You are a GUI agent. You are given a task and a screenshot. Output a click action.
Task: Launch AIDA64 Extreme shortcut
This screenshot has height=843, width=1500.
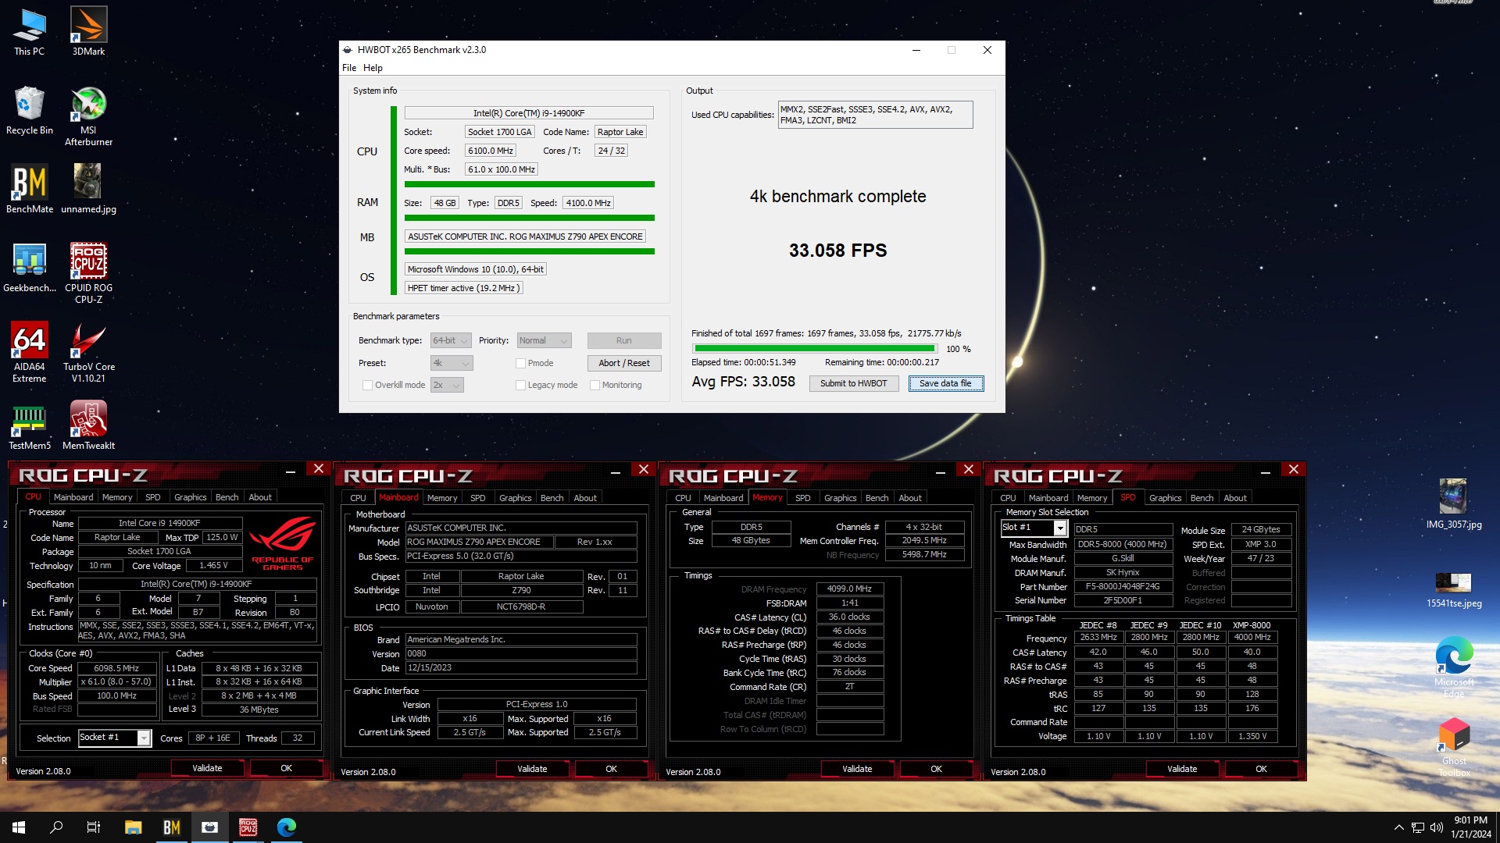(x=30, y=352)
